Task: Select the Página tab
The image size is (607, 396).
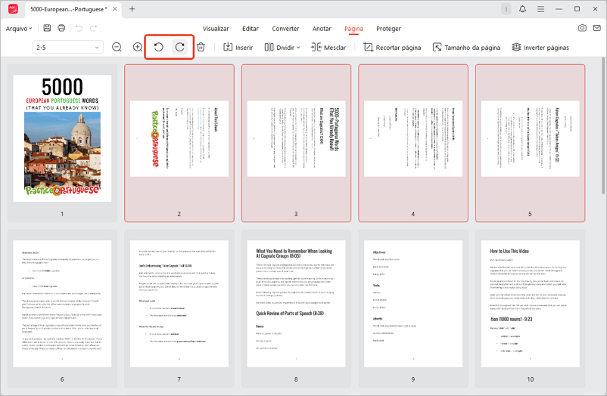Action: click(353, 29)
